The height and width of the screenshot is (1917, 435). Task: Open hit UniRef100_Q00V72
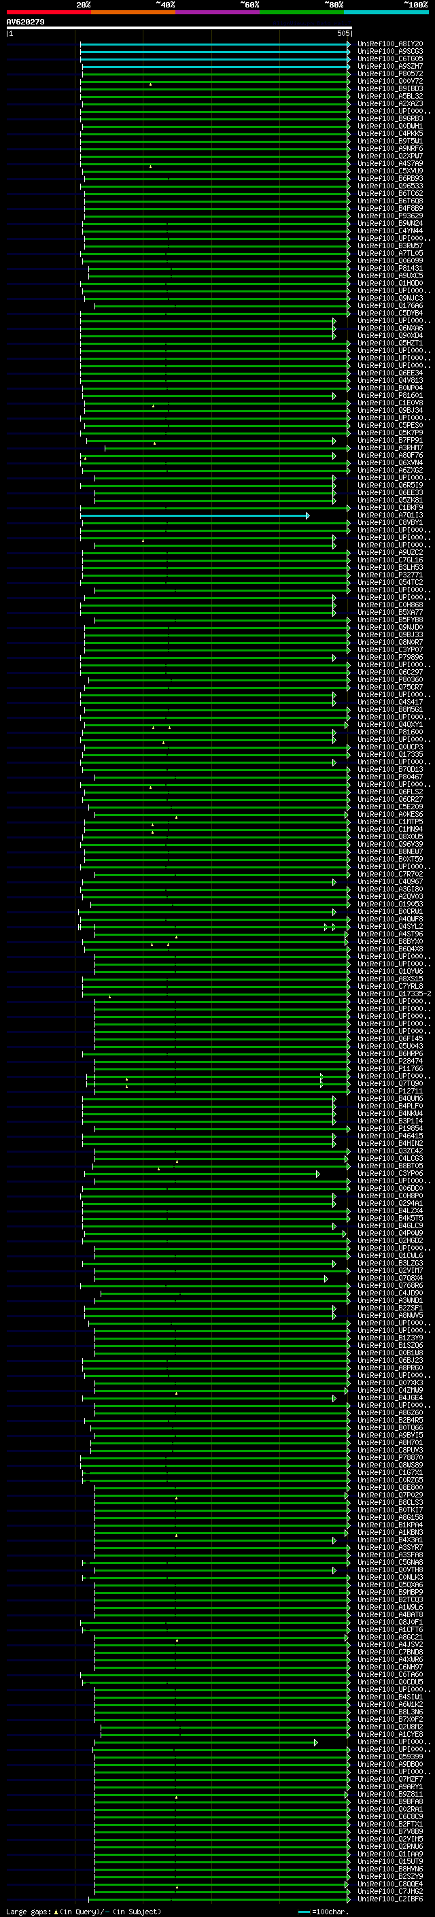pyautogui.click(x=389, y=81)
